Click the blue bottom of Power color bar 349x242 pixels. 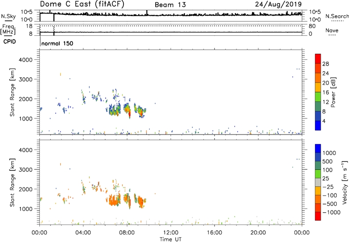(x=318, y=125)
